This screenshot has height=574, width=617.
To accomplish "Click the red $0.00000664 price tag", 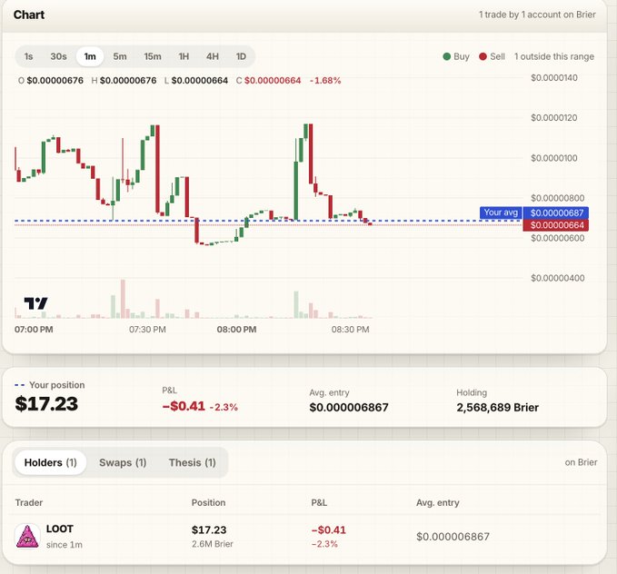I will pos(556,225).
